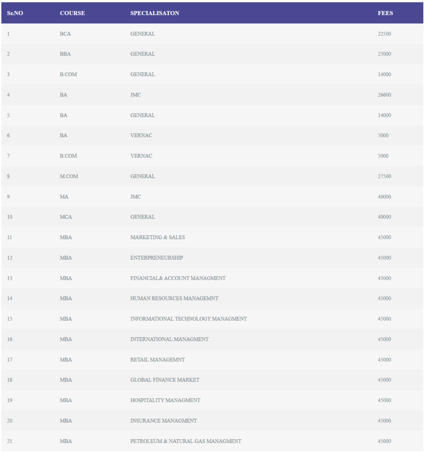
Task: Click HOSPITALITY MANAGMENT specialisation
Action: point(165,400)
